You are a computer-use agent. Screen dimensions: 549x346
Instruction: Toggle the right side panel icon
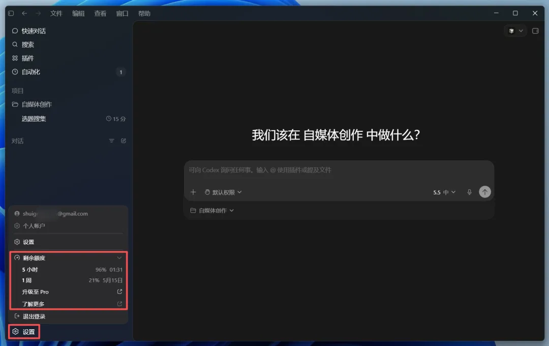pyautogui.click(x=535, y=31)
